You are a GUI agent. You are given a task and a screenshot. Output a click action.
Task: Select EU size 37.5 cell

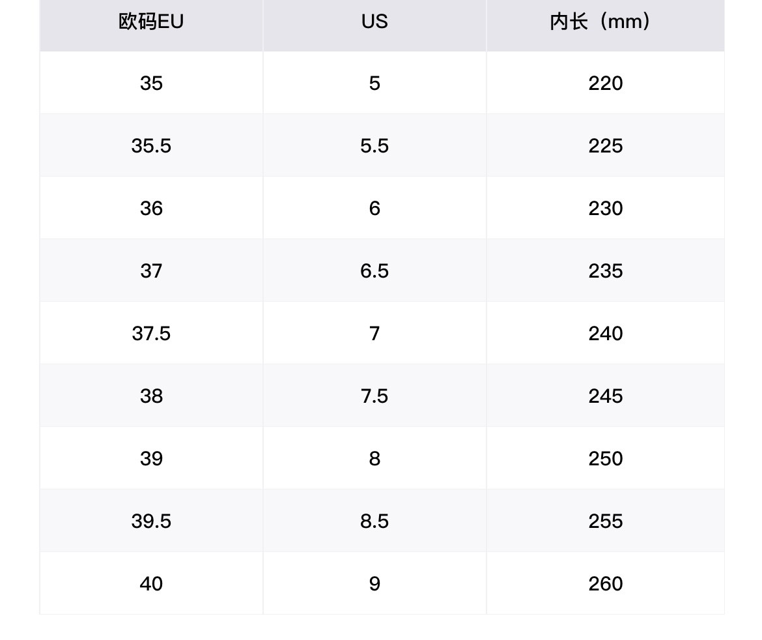coord(151,333)
